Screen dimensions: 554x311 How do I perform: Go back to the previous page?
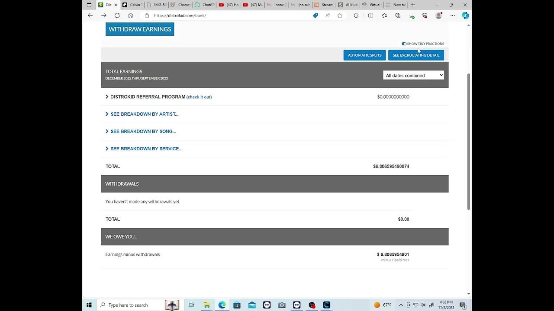click(90, 16)
